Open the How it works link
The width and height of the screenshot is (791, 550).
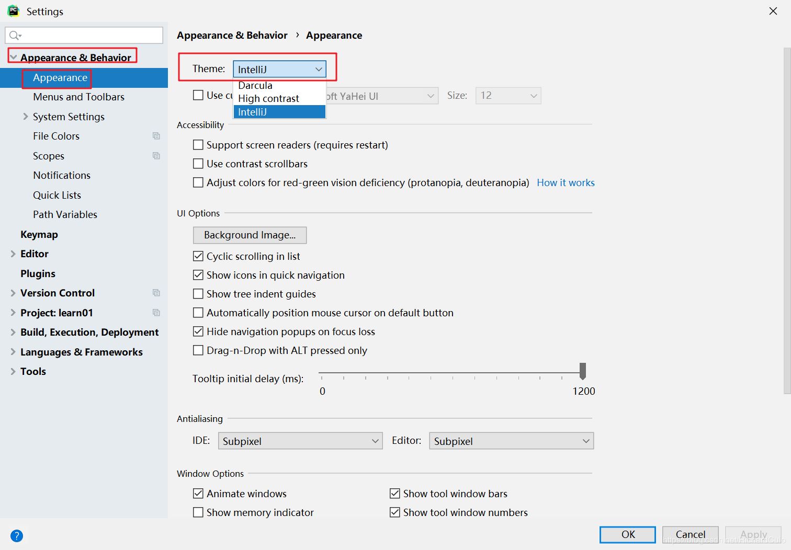coord(566,182)
